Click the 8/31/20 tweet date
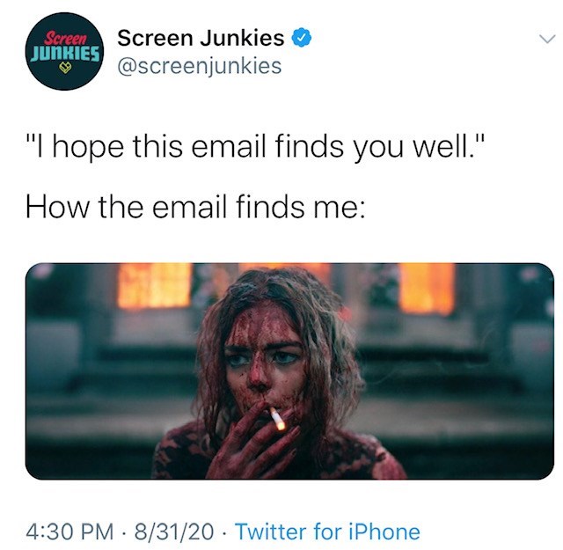Viewport: 563px width, 550px height. coord(174,532)
